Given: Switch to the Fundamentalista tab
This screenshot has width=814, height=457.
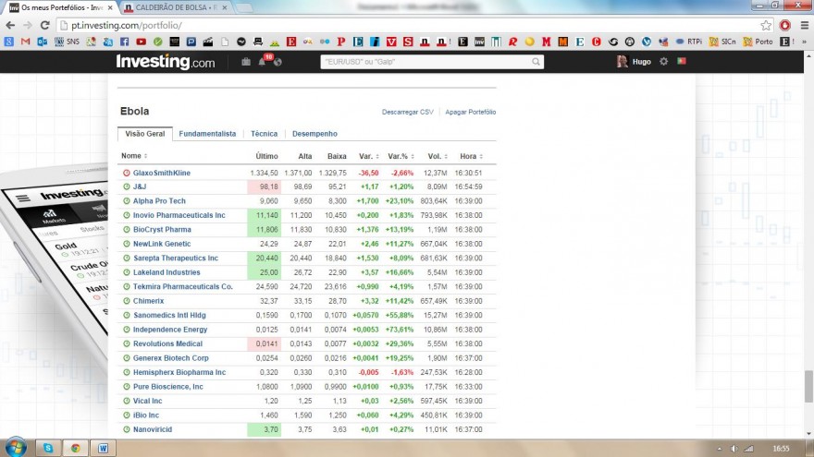Looking at the screenshot, I should coord(207,134).
